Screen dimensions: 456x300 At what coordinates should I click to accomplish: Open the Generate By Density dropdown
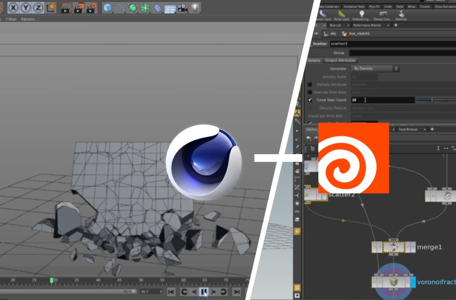click(375, 68)
